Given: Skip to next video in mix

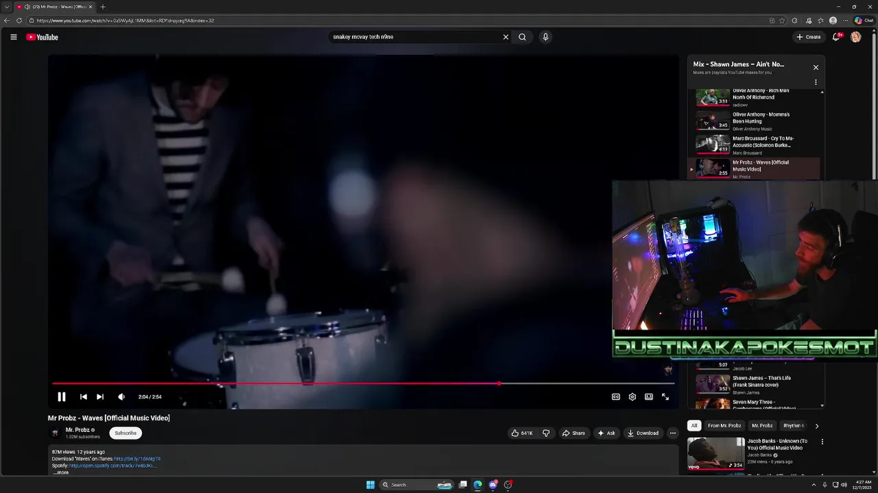Looking at the screenshot, I should pyautogui.click(x=100, y=396).
